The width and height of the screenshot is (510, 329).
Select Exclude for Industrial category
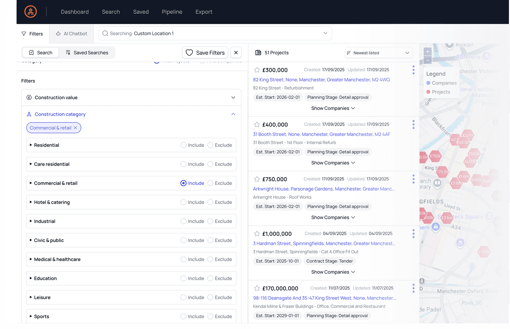[x=210, y=221]
